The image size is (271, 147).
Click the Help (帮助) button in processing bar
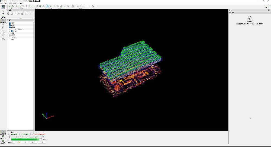click(x=42, y=142)
